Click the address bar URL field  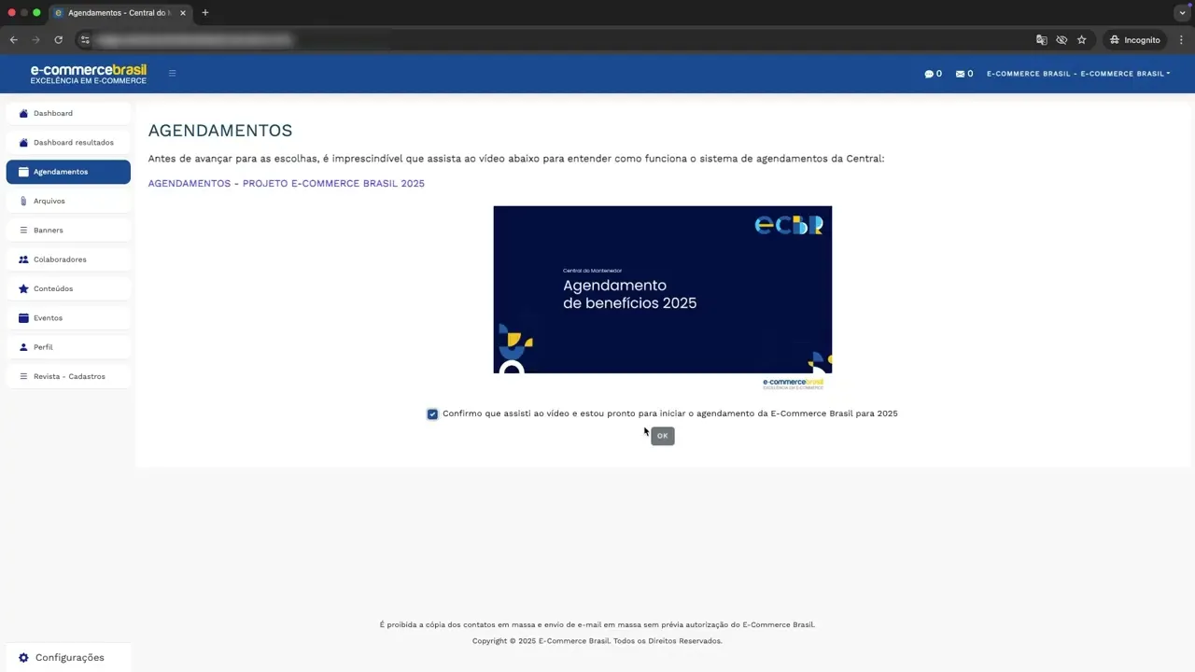560,40
